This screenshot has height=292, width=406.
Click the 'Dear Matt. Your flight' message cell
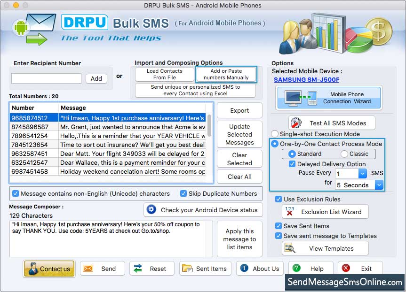132,154
